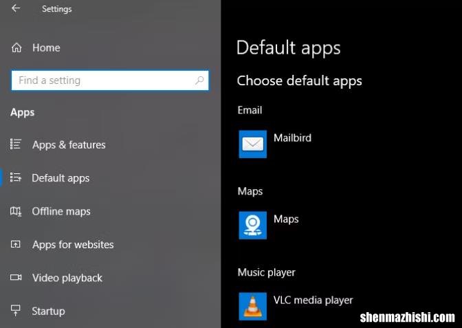The height and width of the screenshot is (328, 462).
Task: Click the Offline maps icon
Action: (x=16, y=211)
